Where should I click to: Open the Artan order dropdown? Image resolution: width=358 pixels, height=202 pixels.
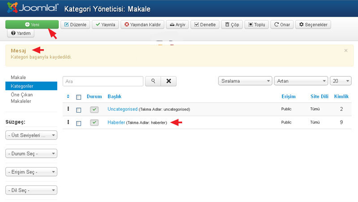pos(301,81)
